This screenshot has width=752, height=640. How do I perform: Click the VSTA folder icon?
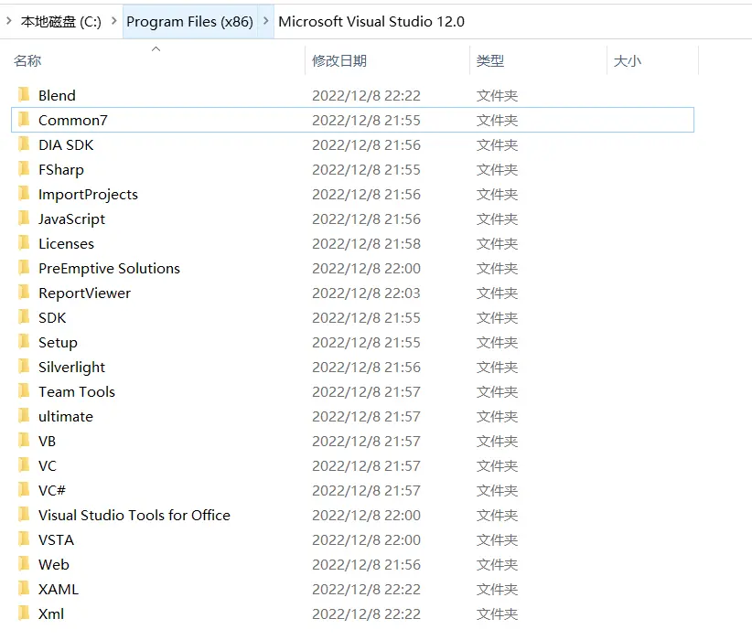24,539
